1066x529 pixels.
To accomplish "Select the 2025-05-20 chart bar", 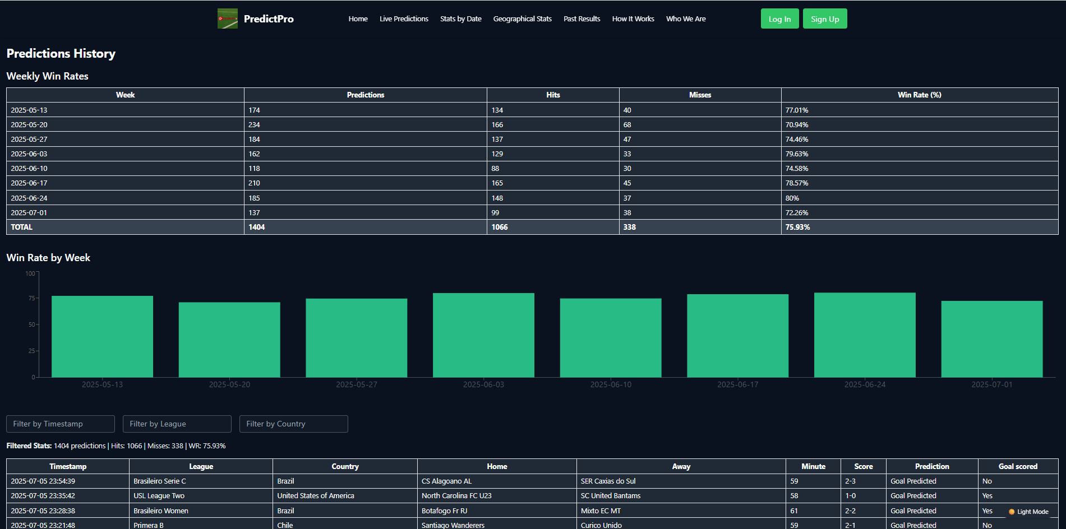I will (x=229, y=340).
